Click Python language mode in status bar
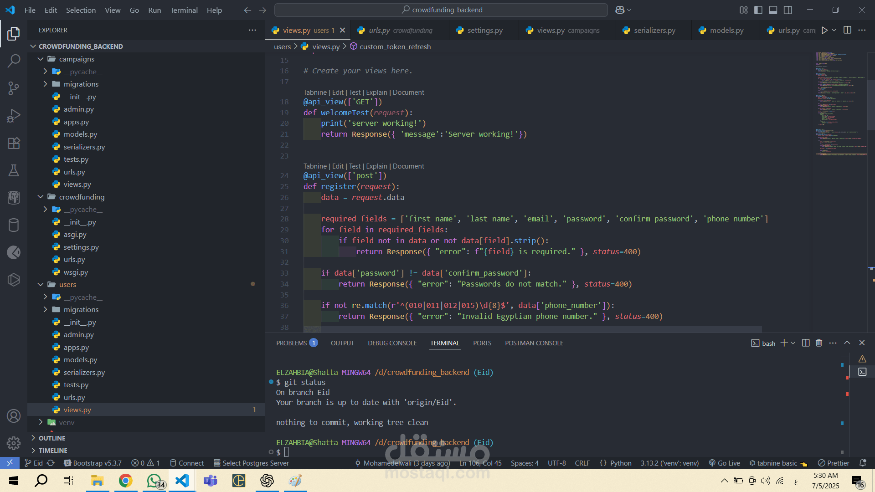The height and width of the screenshot is (492, 875). pyautogui.click(x=621, y=463)
